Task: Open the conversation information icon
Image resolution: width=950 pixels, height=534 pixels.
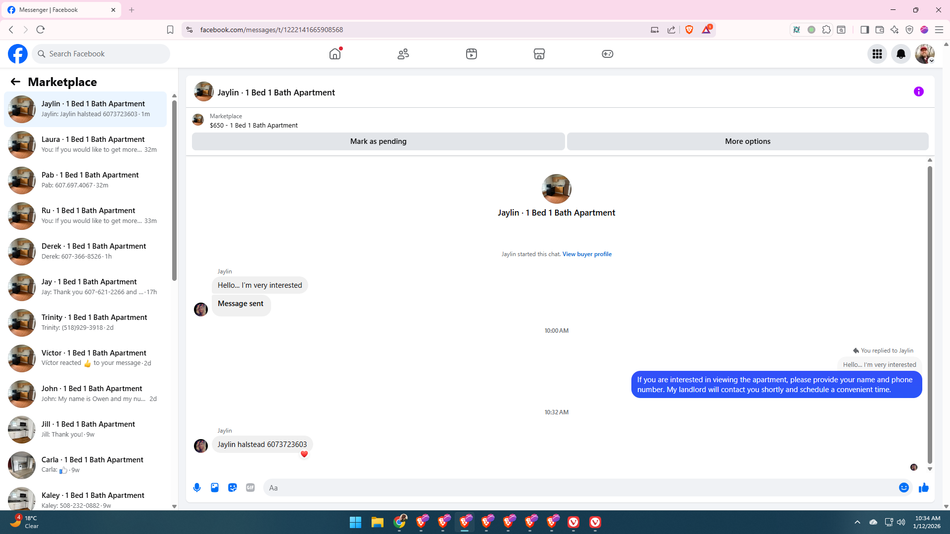Action: coord(918,91)
